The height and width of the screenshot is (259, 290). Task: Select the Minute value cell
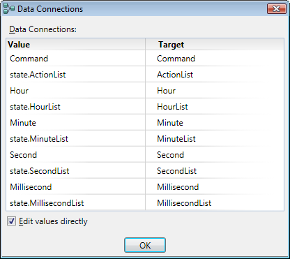pyautogui.click(x=76, y=123)
